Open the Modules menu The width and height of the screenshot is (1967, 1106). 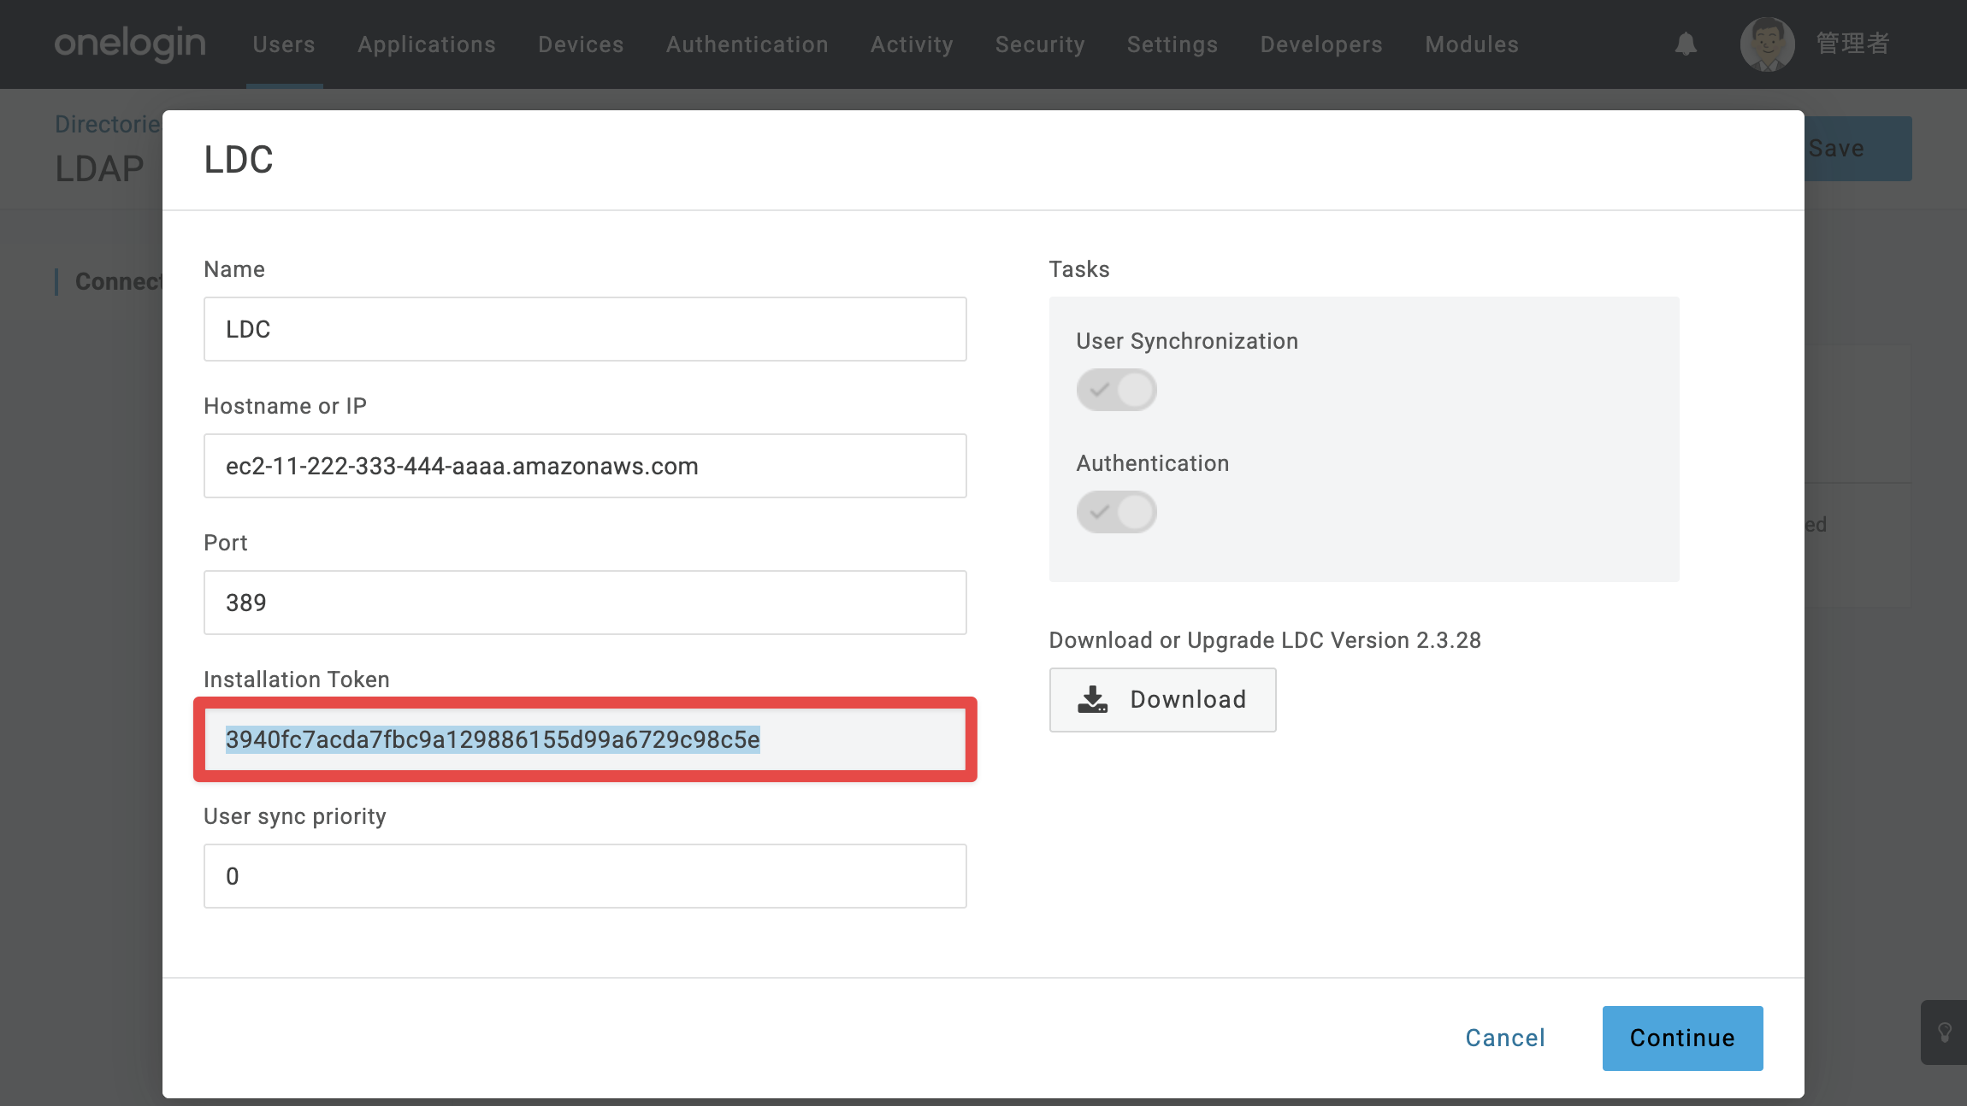tap(1472, 44)
